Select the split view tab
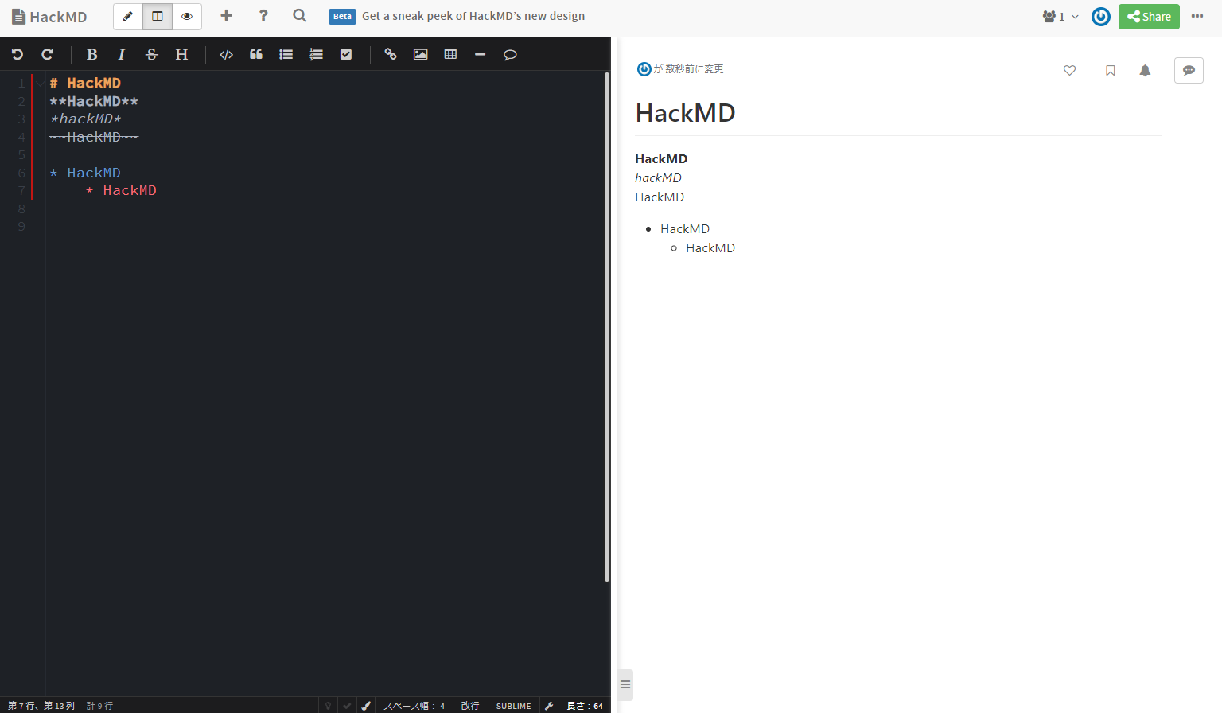Image resolution: width=1222 pixels, height=713 pixels. (x=157, y=16)
